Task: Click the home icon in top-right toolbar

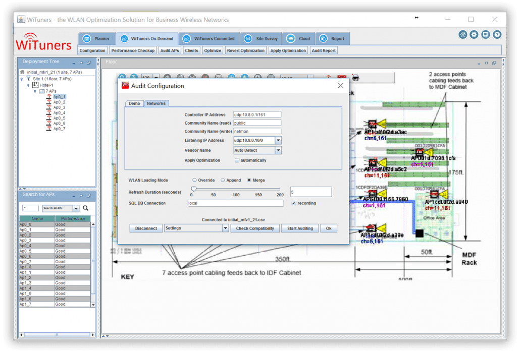Action: [462, 34]
